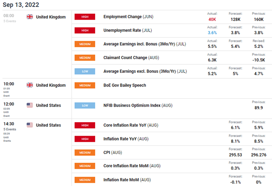This screenshot has width=272, height=186.
Task: Click LOW badge for Average Earnings excl. Bonus
Action: pos(85,71)
